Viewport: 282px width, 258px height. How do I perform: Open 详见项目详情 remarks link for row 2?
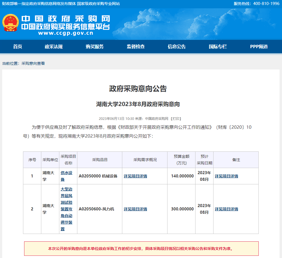[227, 209]
